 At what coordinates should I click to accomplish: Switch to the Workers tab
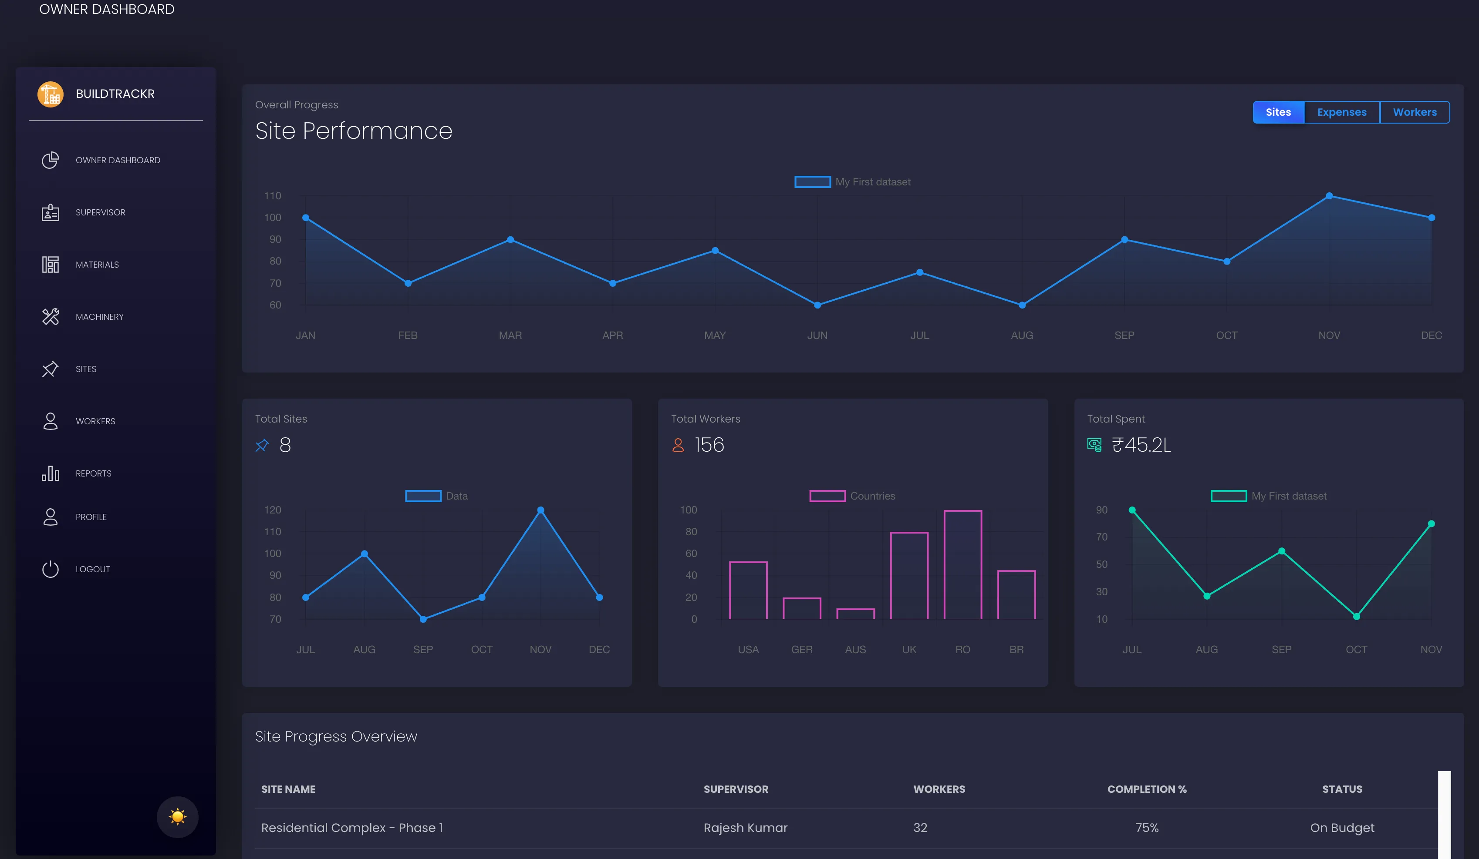[1415, 112]
